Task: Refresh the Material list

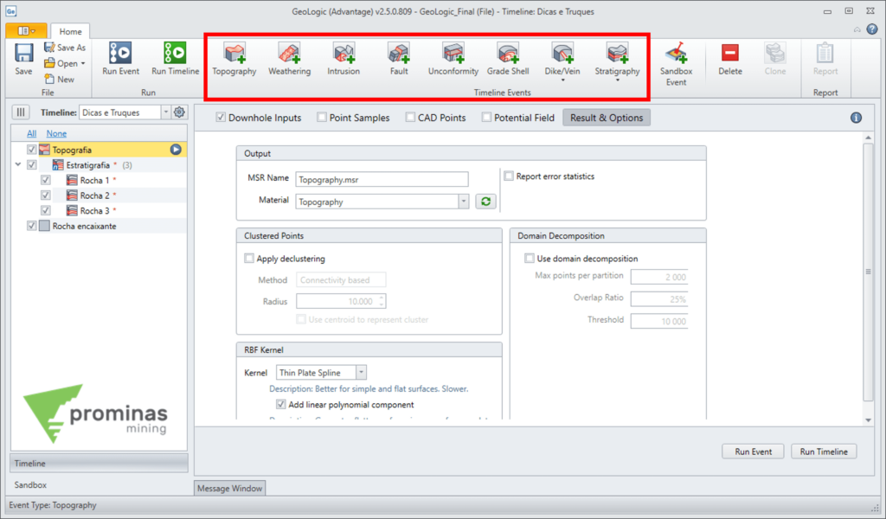Action: (485, 202)
